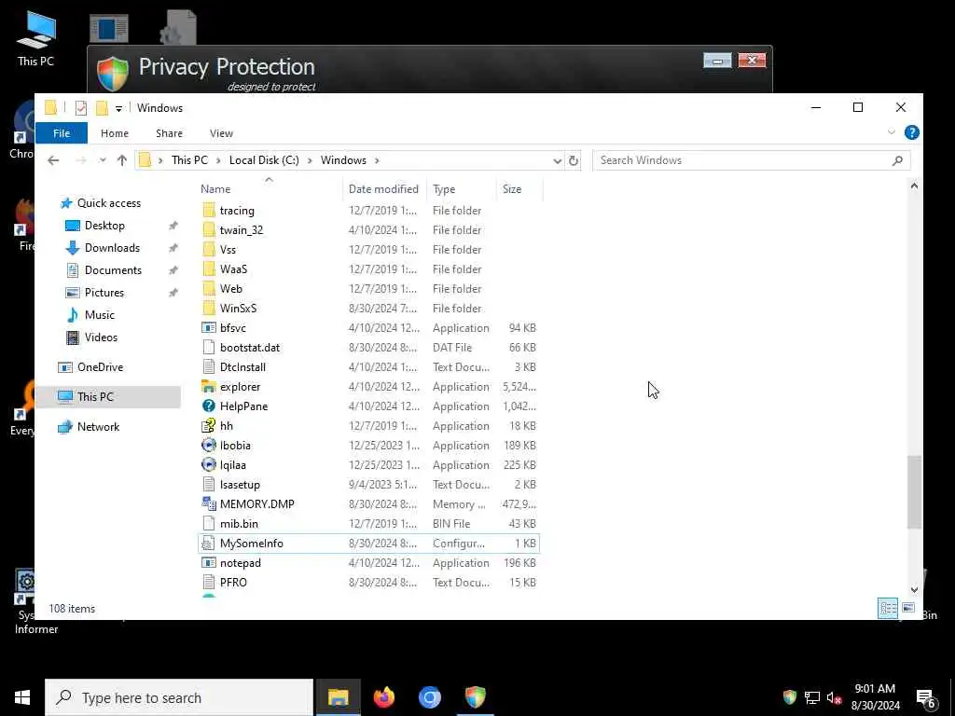Select the lqilaa application icon
This screenshot has height=716, width=955.
(x=209, y=465)
